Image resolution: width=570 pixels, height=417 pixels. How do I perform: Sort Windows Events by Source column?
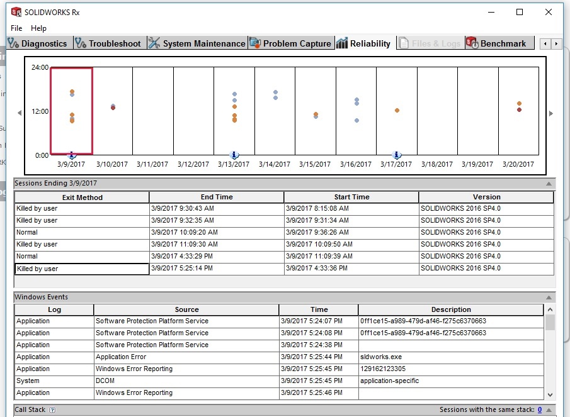(x=186, y=309)
